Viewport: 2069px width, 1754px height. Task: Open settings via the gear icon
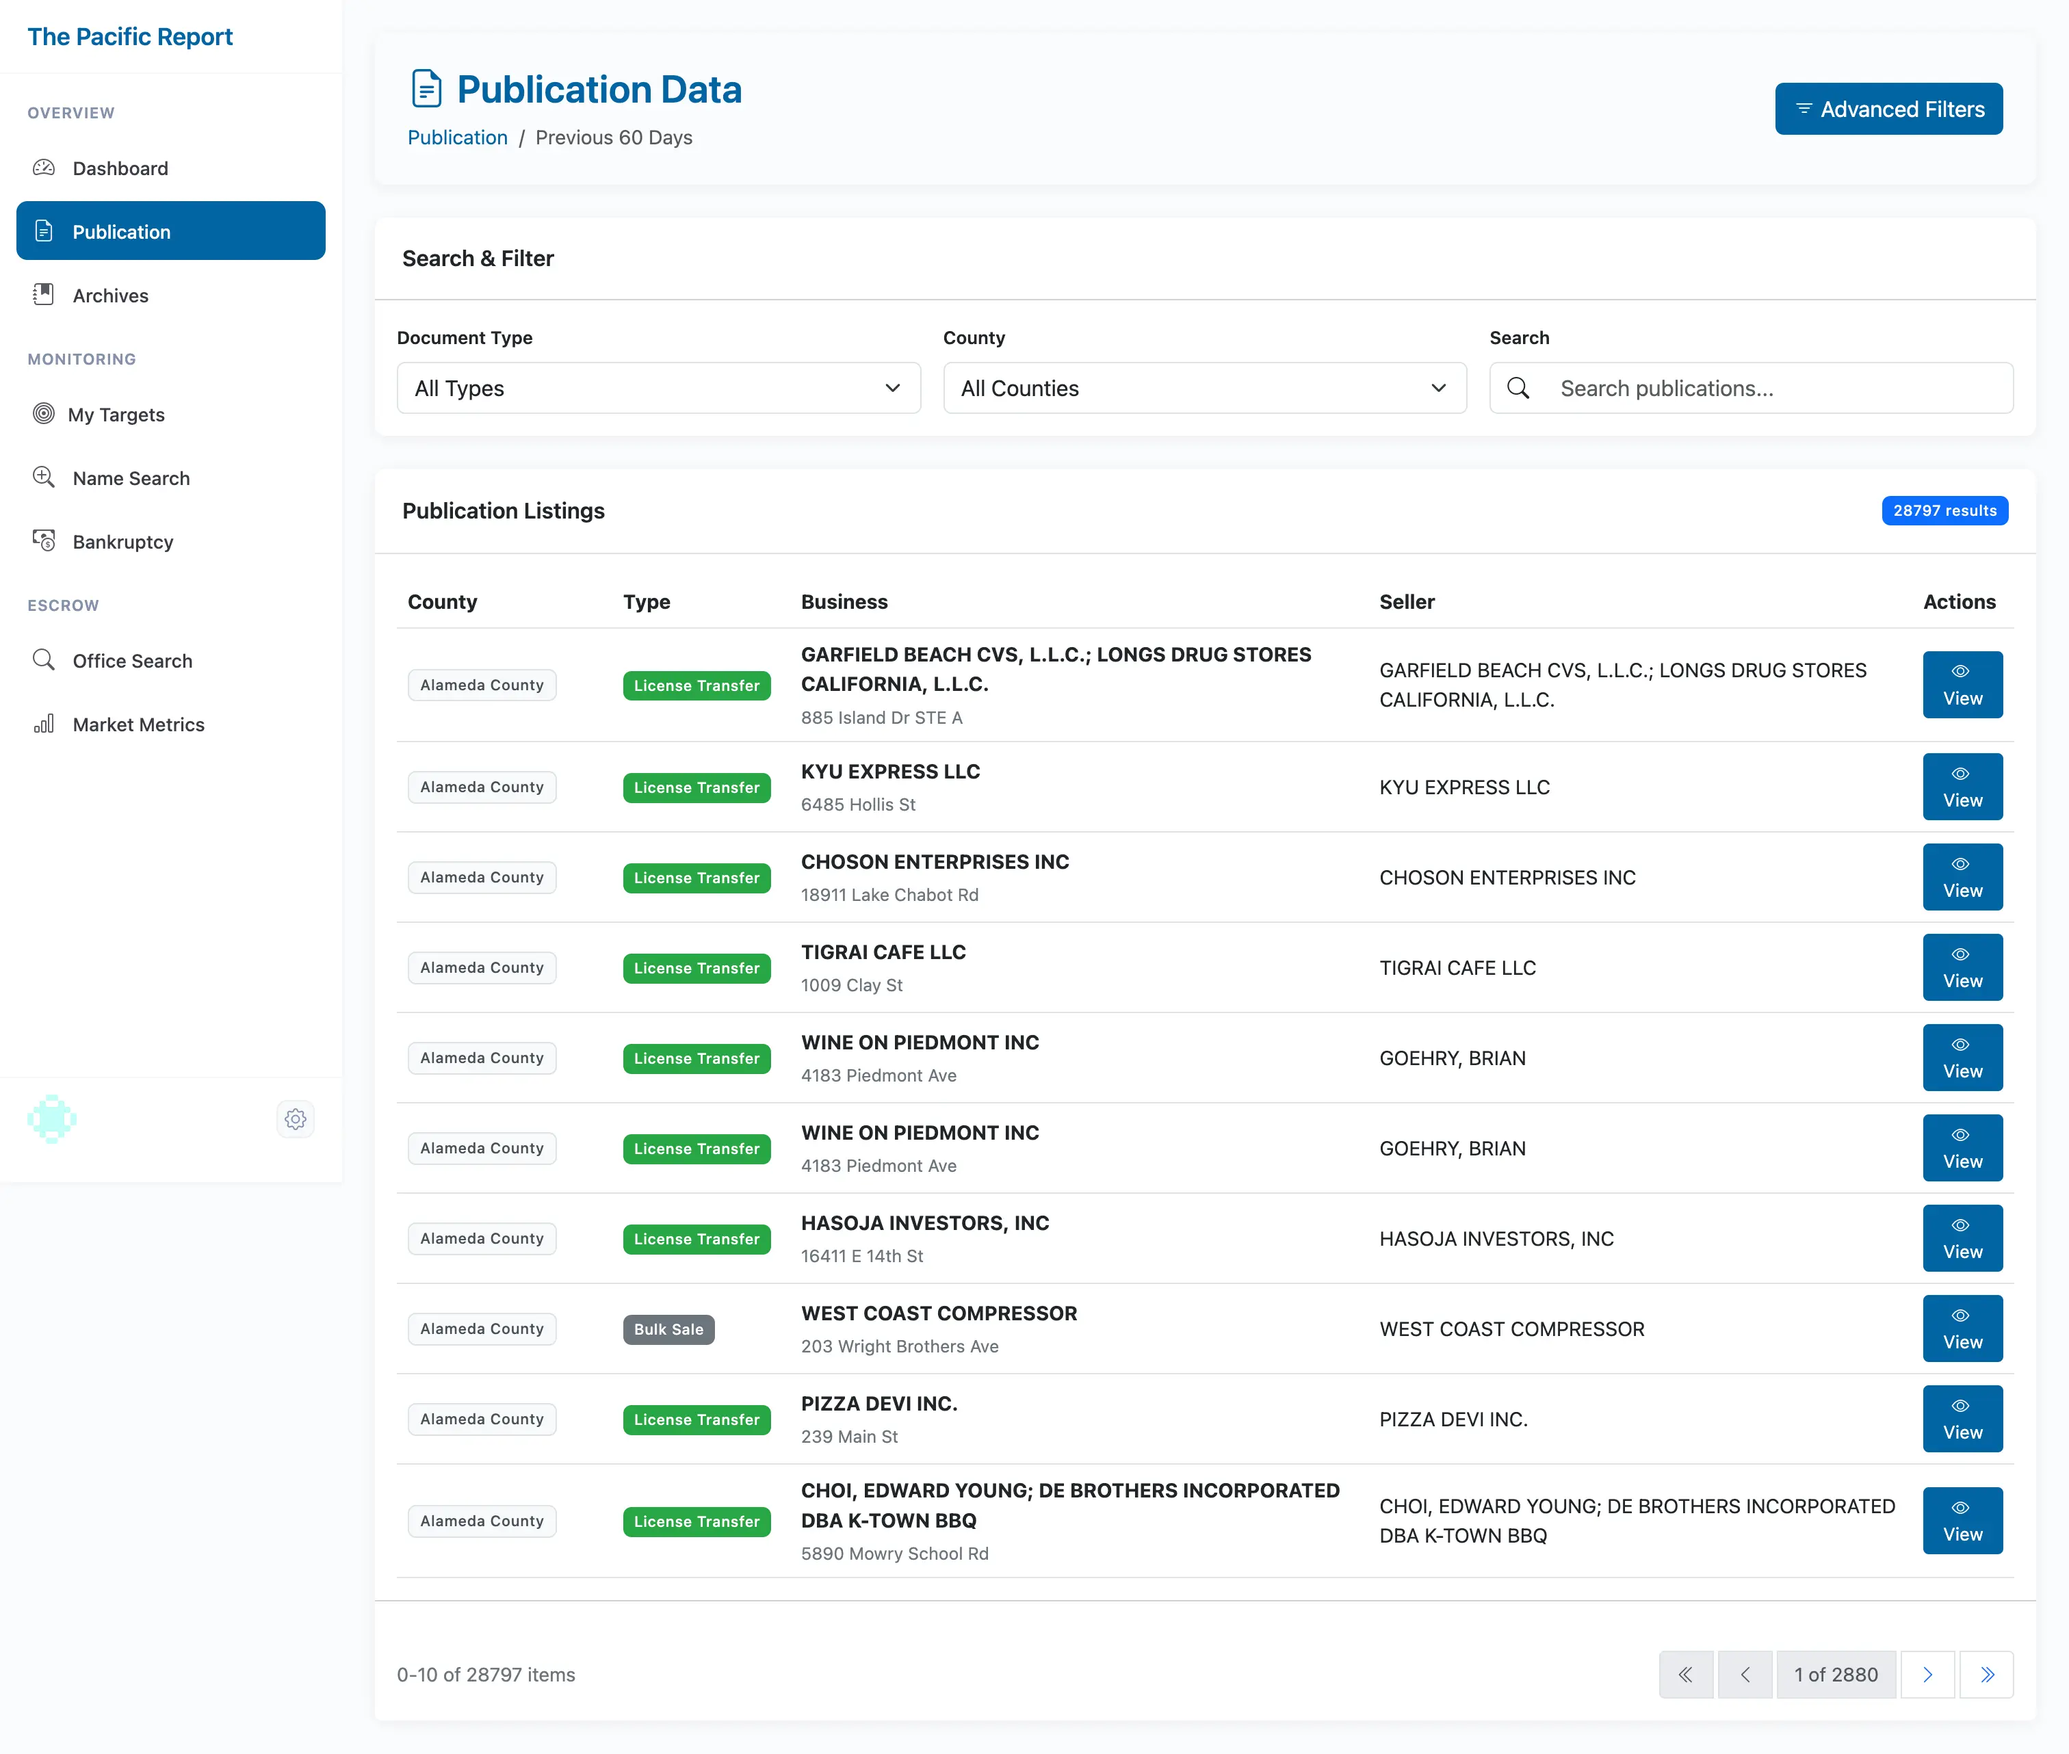[296, 1120]
